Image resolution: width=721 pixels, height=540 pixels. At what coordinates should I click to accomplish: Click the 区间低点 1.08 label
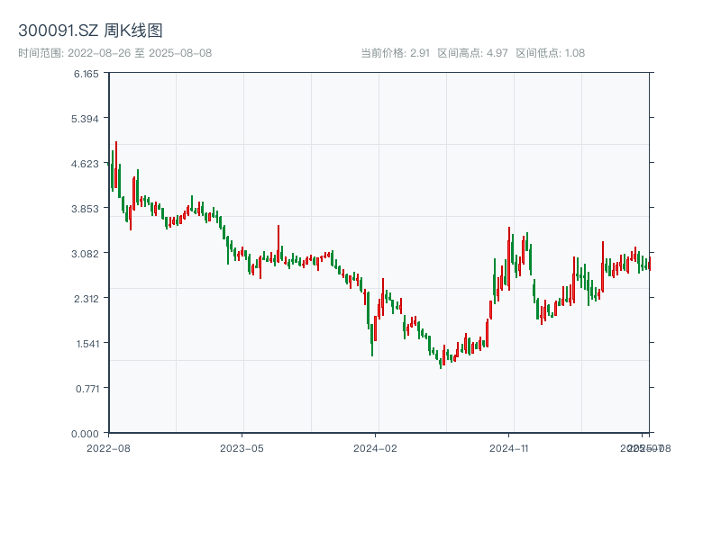[550, 53]
